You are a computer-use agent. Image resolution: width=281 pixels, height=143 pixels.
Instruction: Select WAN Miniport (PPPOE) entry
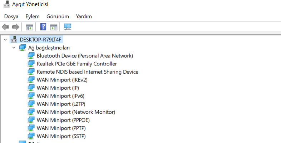pyautogui.click(x=62, y=120)
